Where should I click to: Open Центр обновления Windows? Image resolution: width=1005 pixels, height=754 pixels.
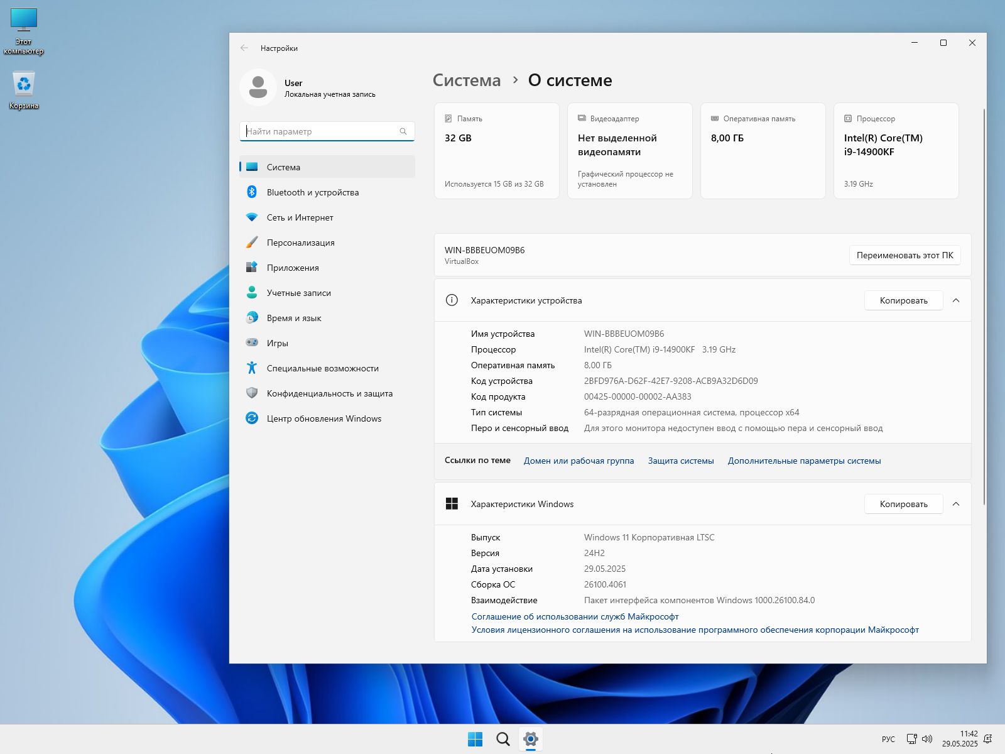(x=327, y=418)
